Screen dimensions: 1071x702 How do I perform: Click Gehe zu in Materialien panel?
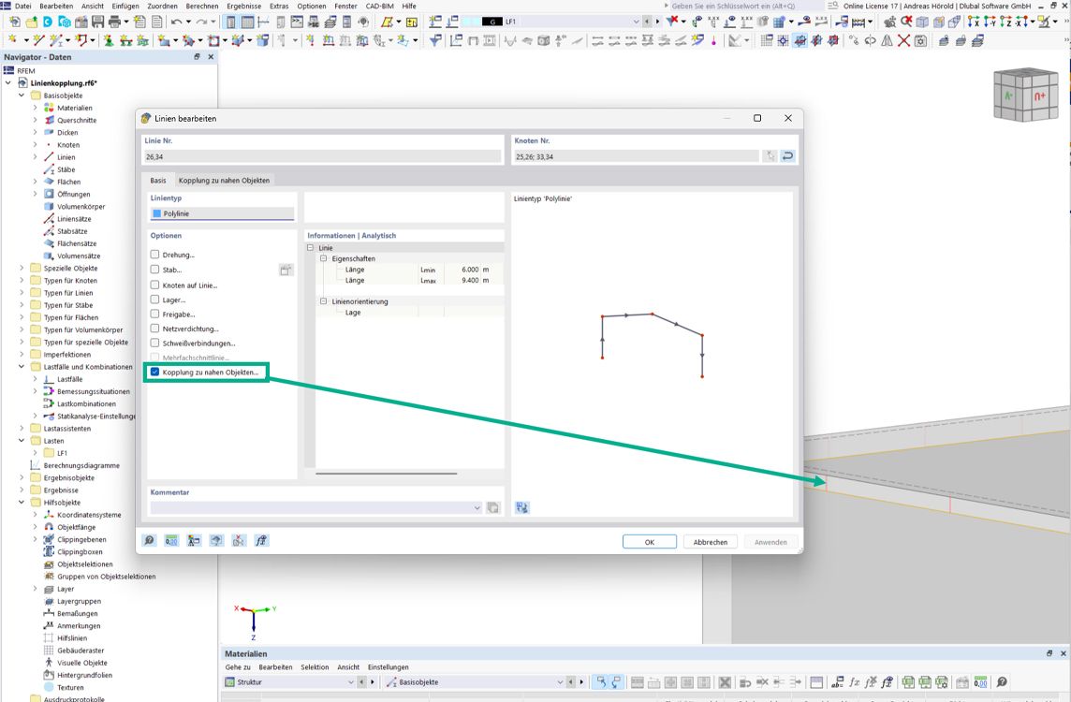238,667
